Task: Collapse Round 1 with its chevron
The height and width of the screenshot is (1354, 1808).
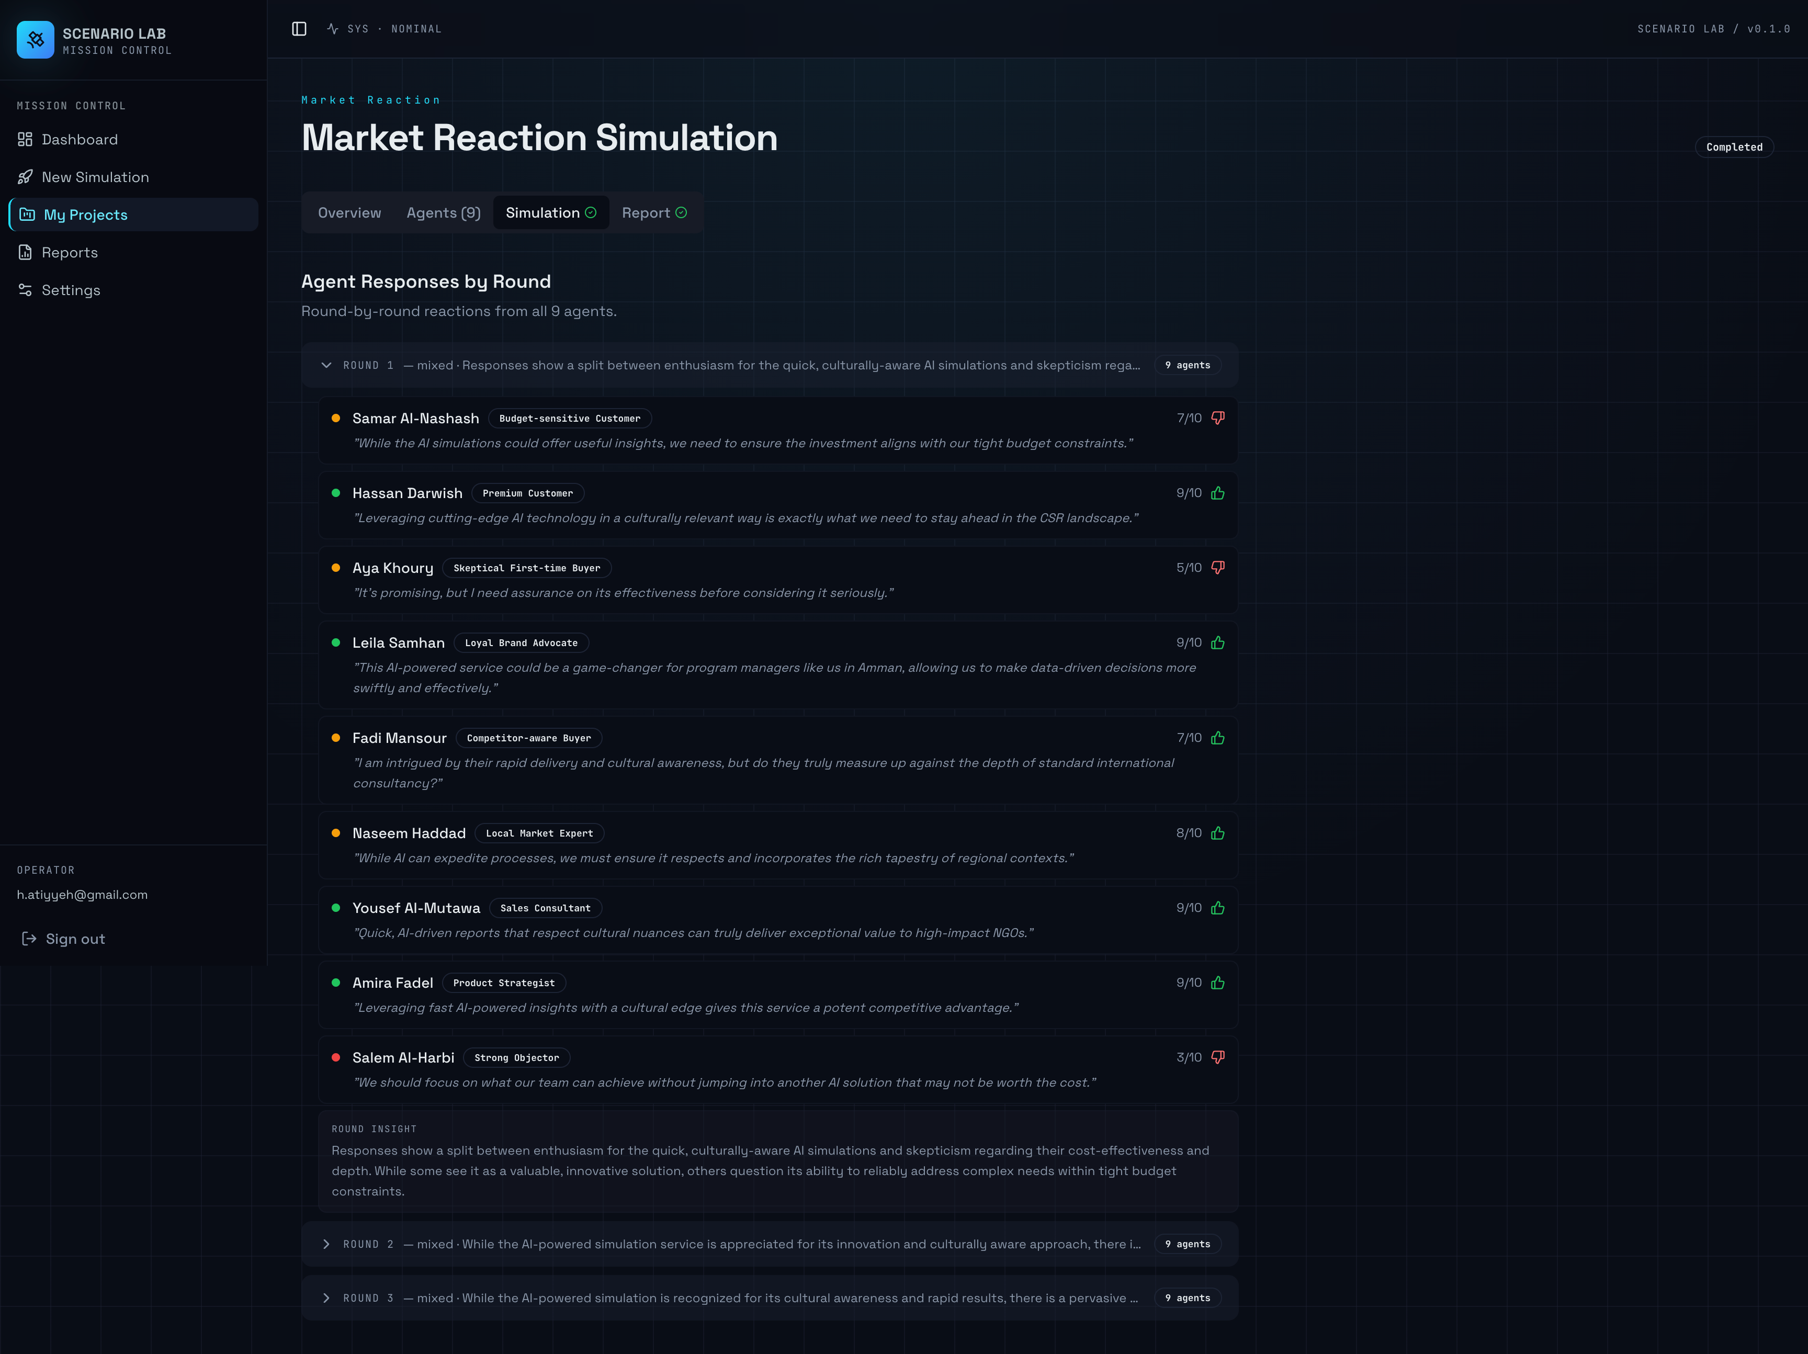Action: [x=326, y=366]
